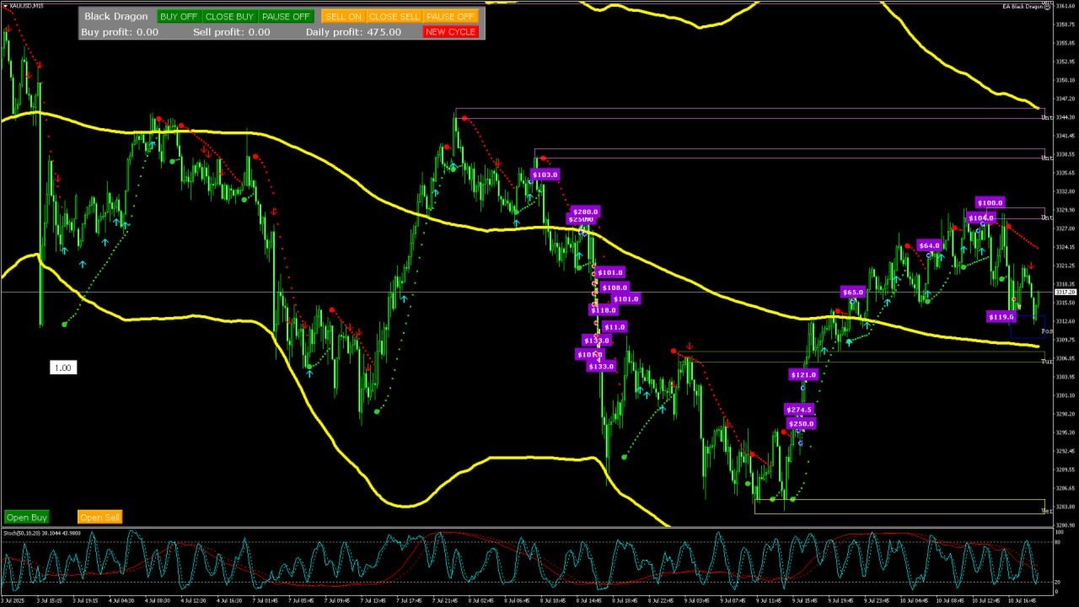Click the $121.0 profit label
Screen dimensions: 1079x607
803,374
